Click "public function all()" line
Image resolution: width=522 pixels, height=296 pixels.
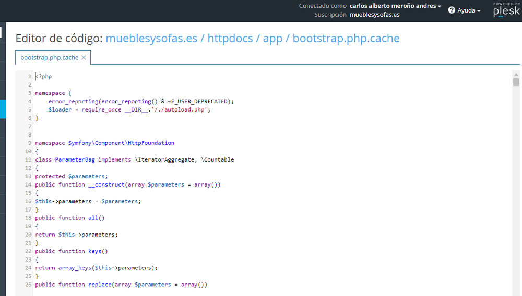70,218
